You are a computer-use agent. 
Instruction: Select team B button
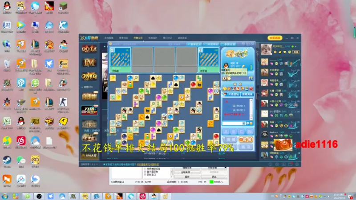(x=233, y=131)
